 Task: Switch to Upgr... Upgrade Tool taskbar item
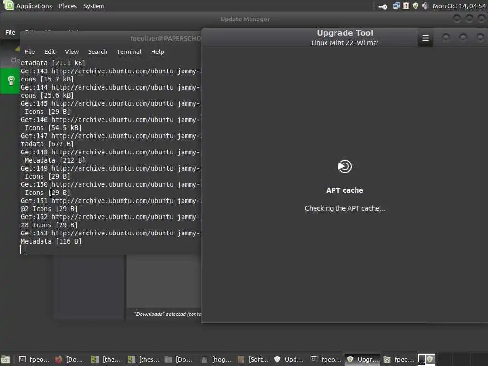(x=362, y=360)
